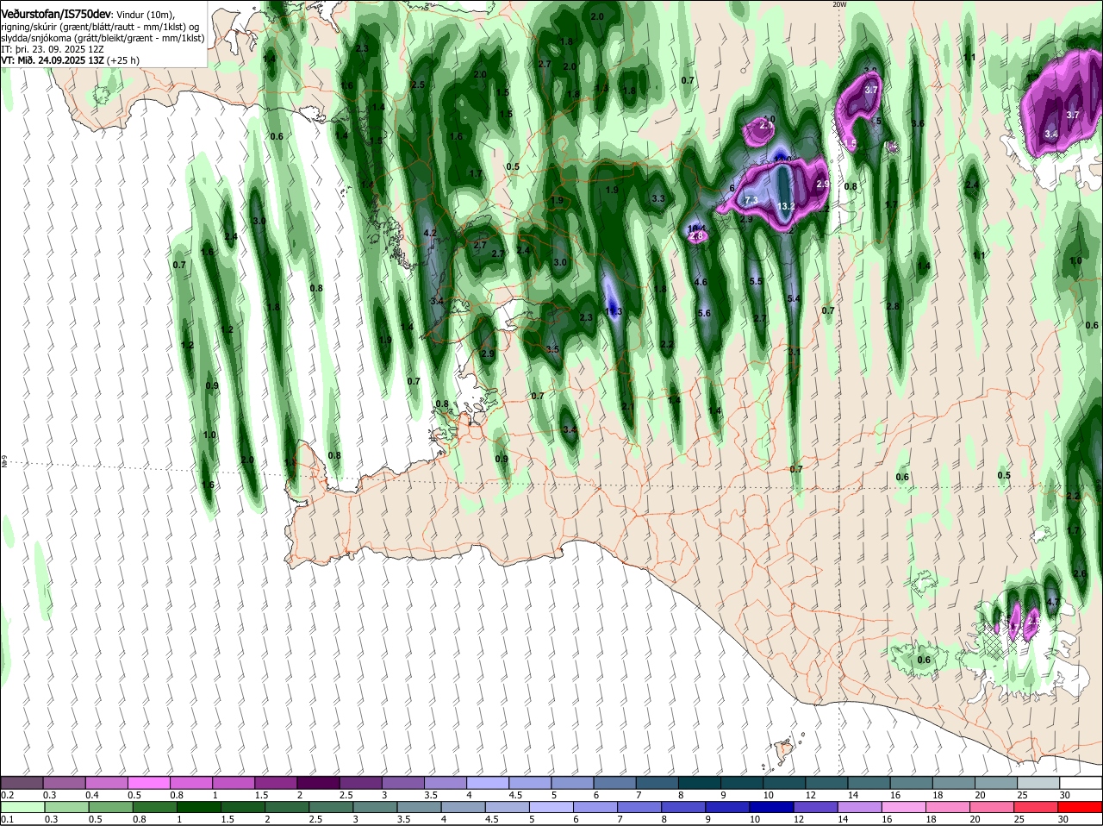
Task: Click the 5.4 precipitation value
Action: click(794, 299)
